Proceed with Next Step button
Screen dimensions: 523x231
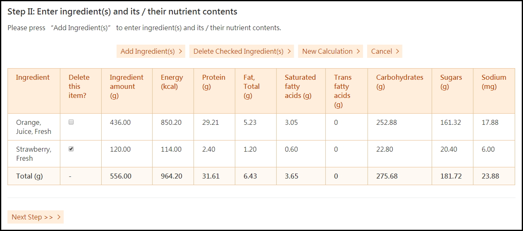(36, 217)
